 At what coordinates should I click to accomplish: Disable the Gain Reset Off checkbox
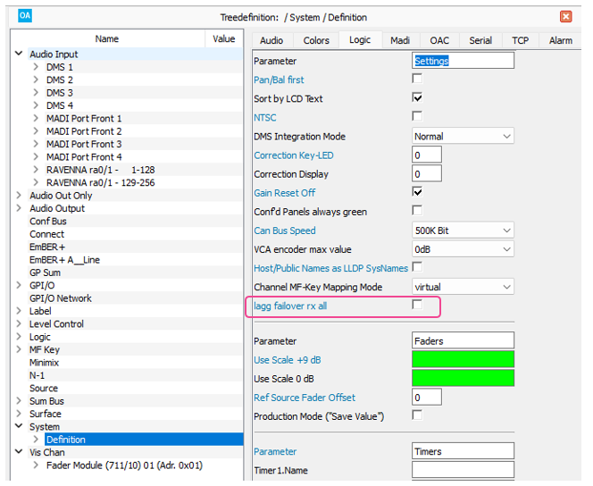pyautogui.click(x=417, y=192)
